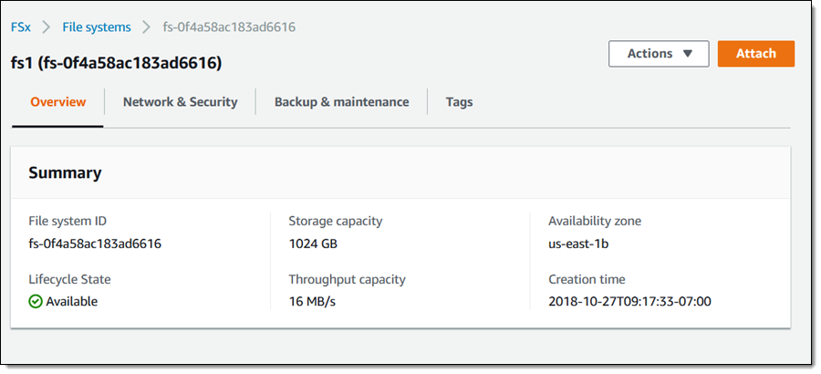Click the creation time timestamp value
Viewport: 821px width, 374px height.
(629, 301)
